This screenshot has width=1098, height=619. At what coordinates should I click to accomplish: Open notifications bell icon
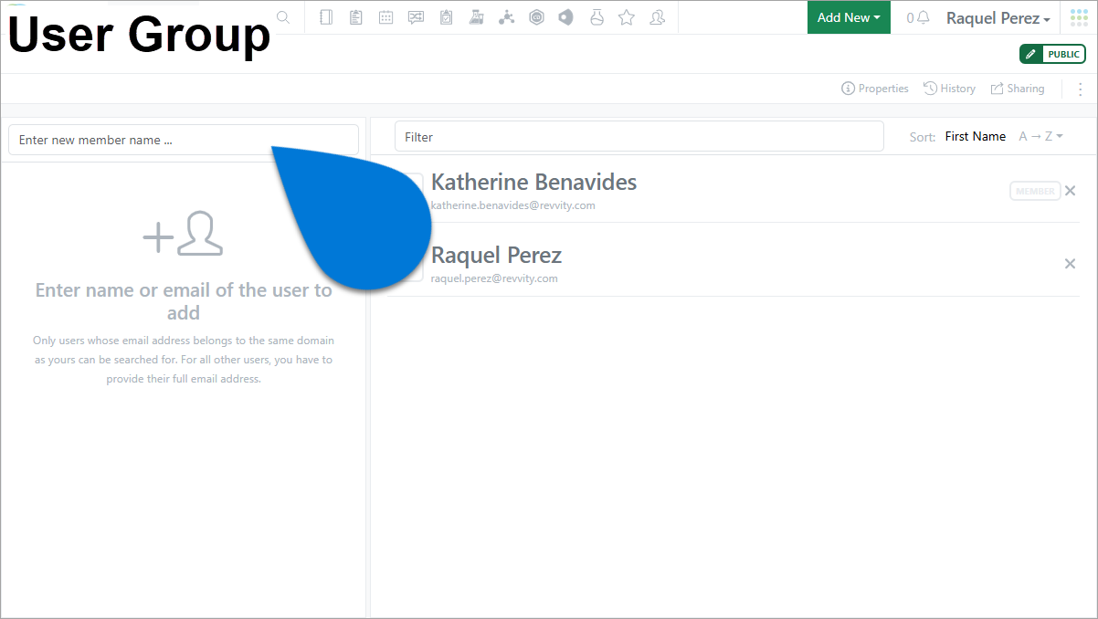point(924,17)
